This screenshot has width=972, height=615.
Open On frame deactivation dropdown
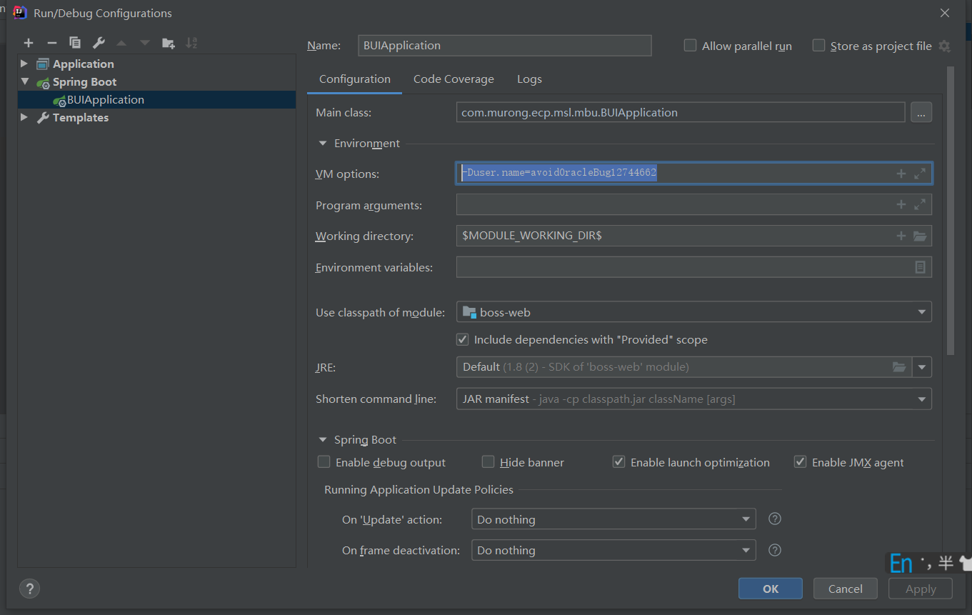(x=613, y=550)
